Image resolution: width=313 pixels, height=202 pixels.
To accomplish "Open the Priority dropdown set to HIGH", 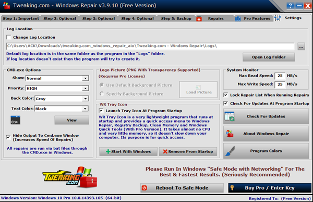I will click(x=57, y=88).
